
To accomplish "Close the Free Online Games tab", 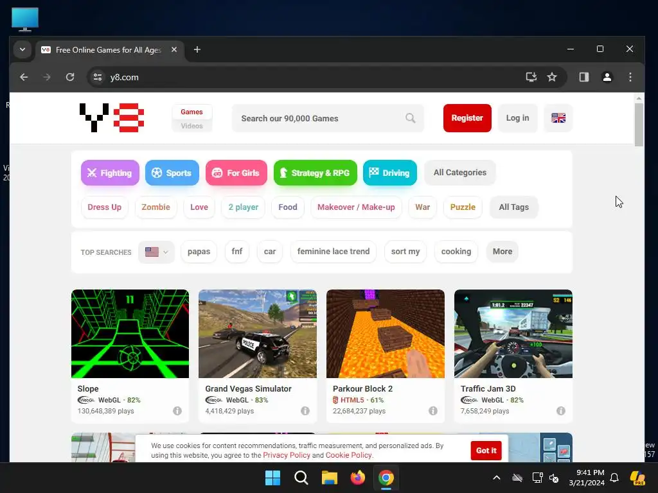I will (x=174, y=50).
